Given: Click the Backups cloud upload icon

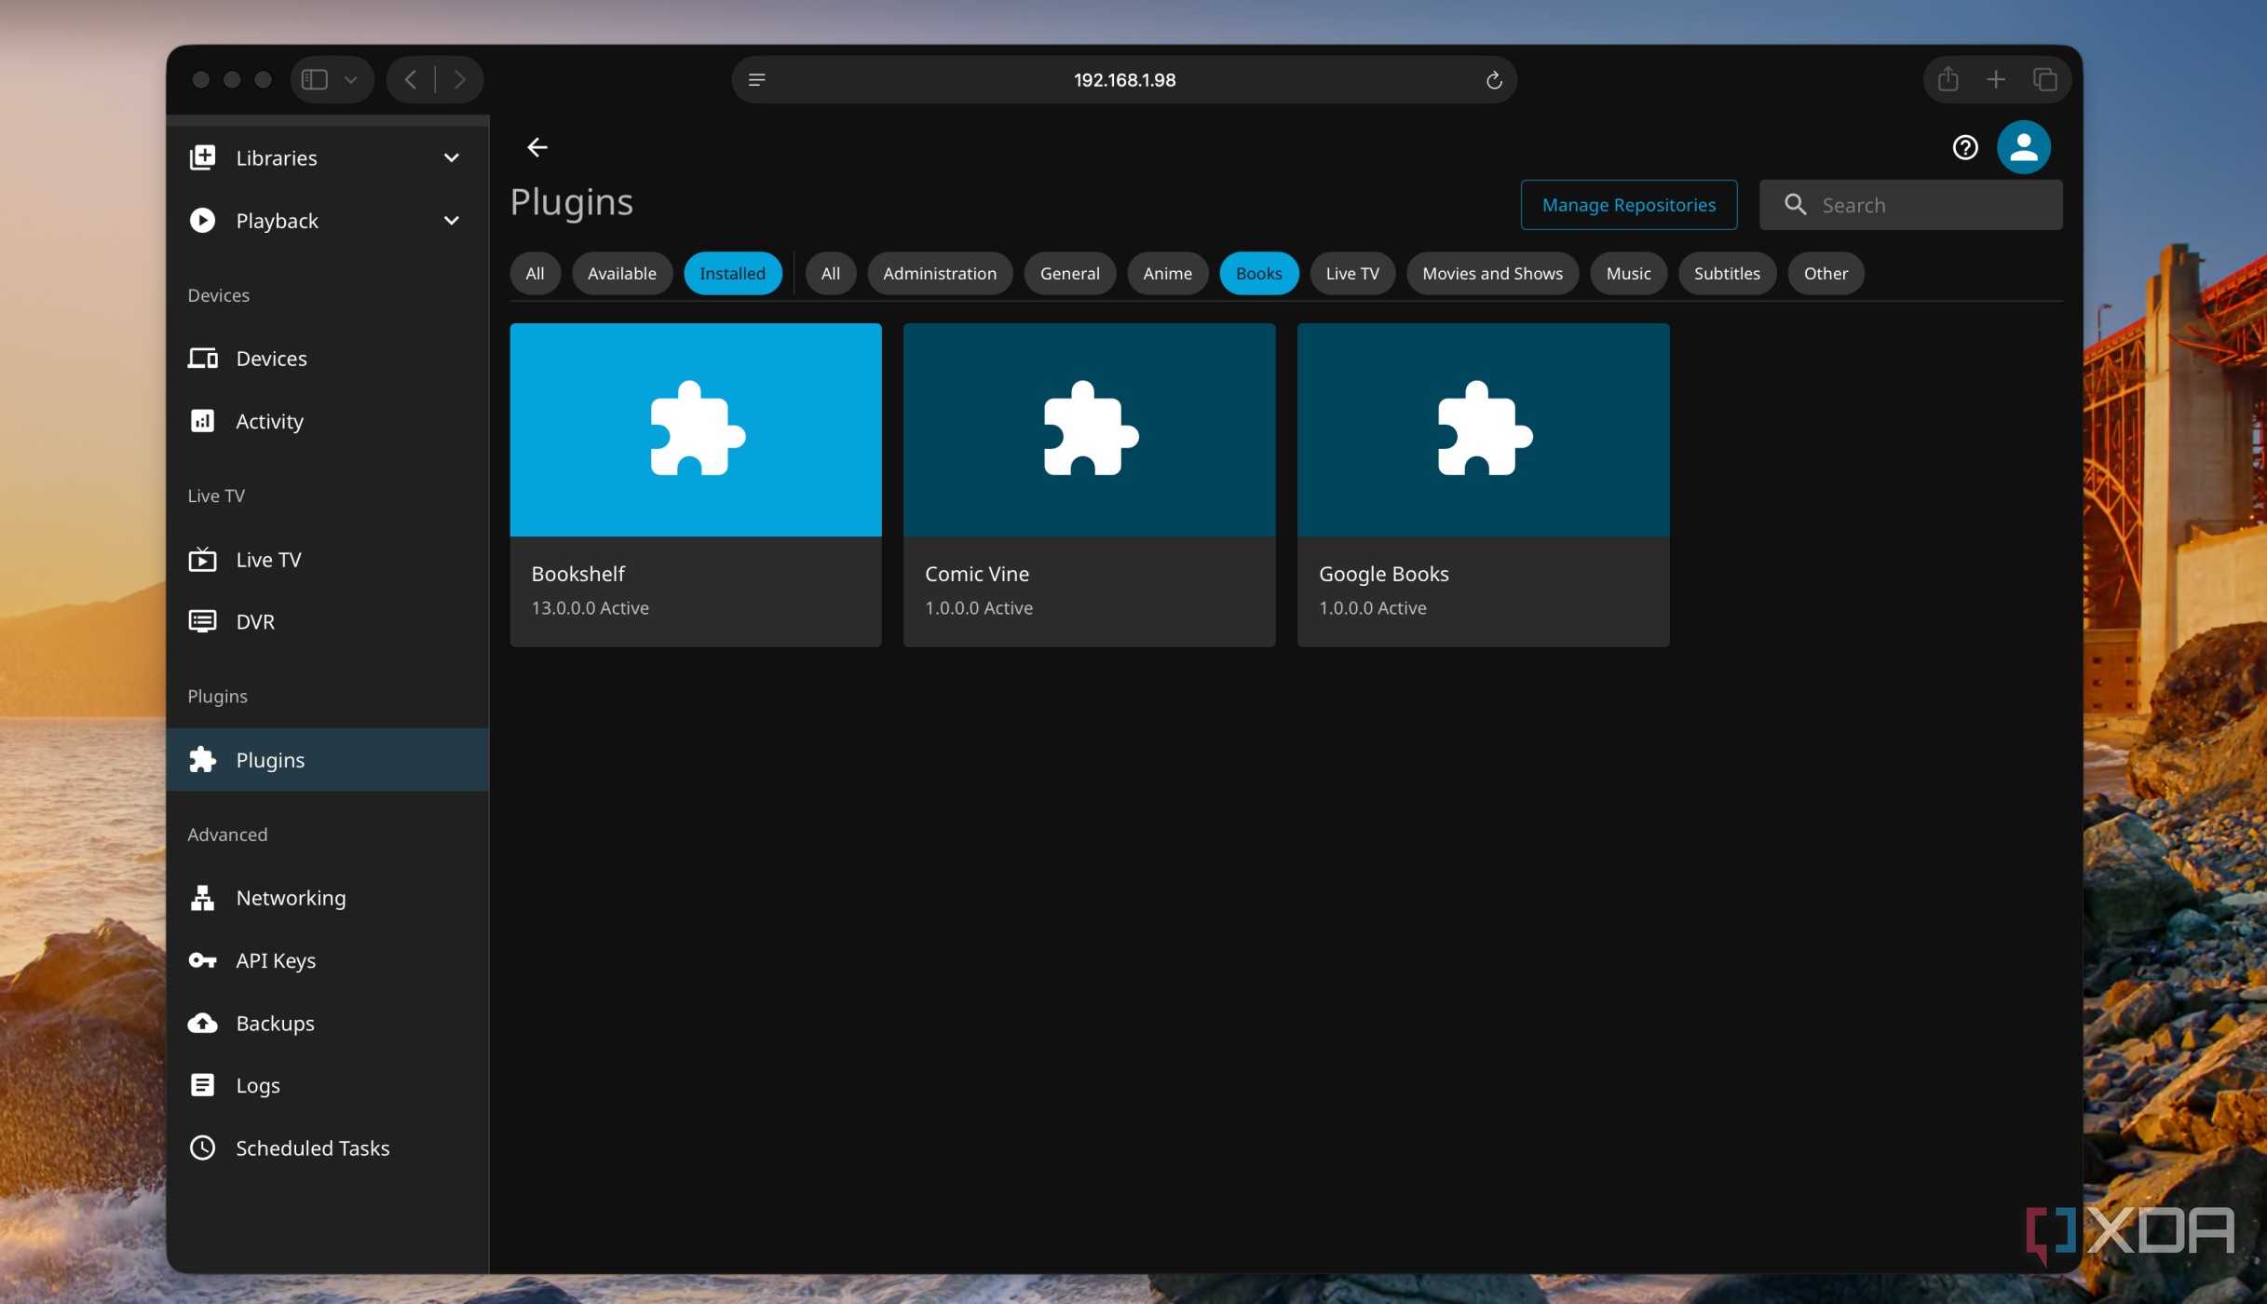Looking at the screenshot, I should click(202, 1023).
